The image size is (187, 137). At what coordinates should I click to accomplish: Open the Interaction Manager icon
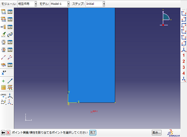click(10, 12)
